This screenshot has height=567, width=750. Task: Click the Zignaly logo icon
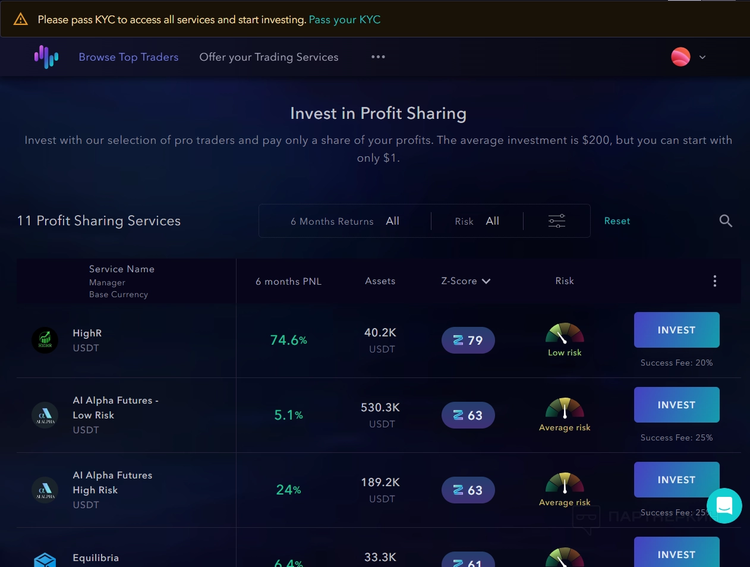point(46,57)
